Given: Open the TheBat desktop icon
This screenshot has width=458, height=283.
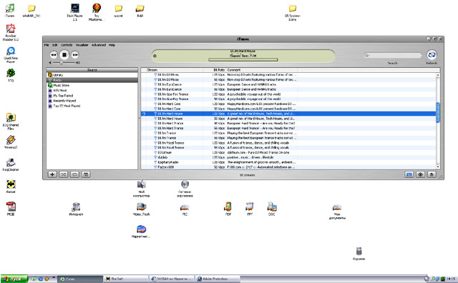Looking at the screenshot, I should click(11, 187).
